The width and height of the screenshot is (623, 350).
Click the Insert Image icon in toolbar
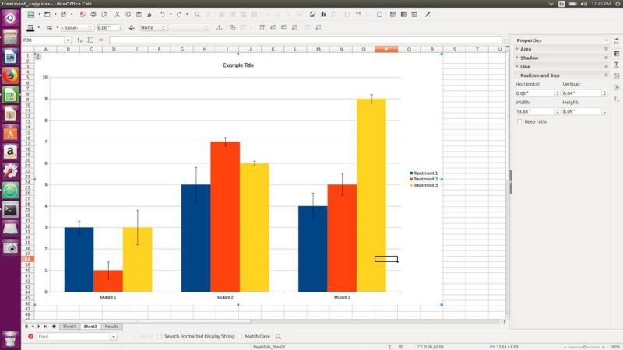pos(313,14)
